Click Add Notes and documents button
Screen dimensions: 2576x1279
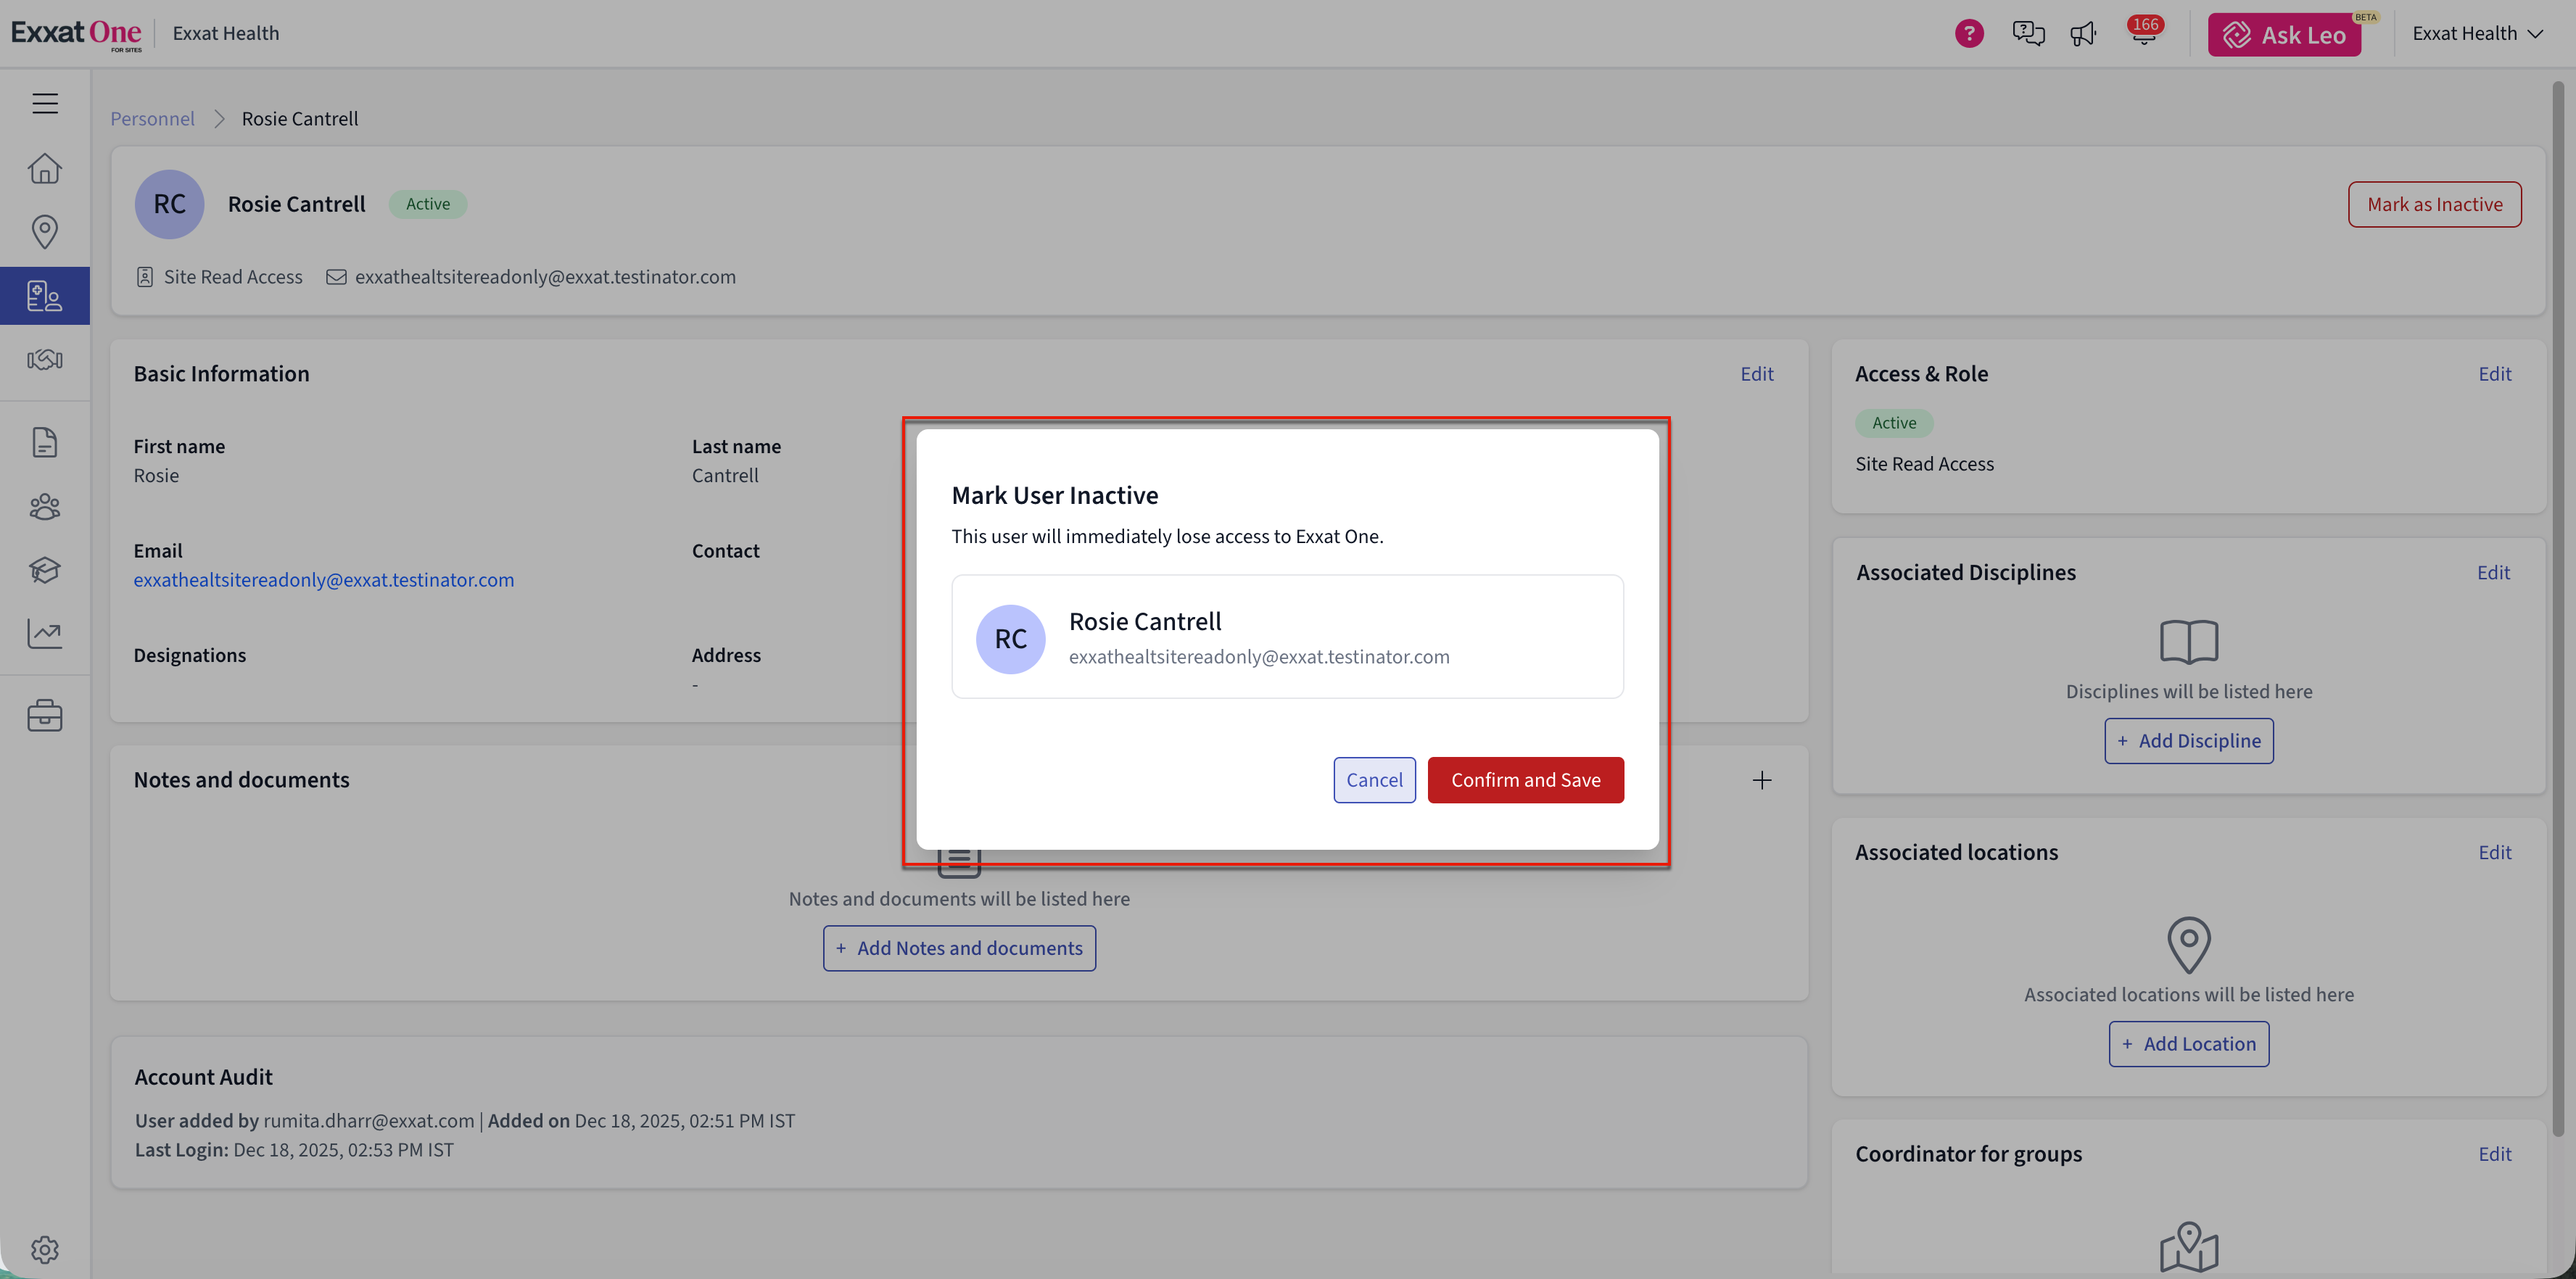click(959, 948)
